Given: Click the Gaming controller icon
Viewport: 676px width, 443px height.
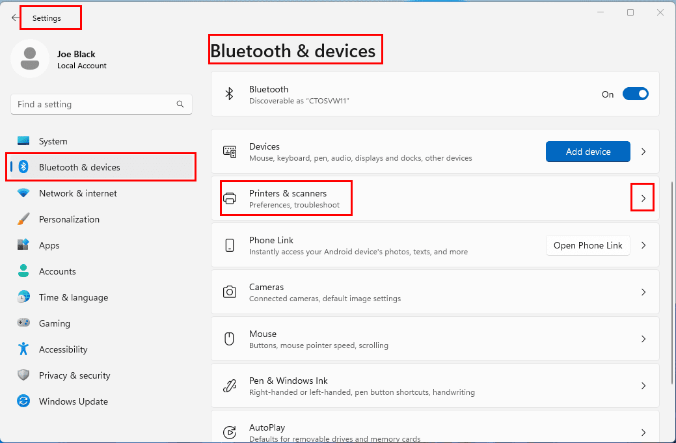Looking at the screenshot, I should (23, 323).
